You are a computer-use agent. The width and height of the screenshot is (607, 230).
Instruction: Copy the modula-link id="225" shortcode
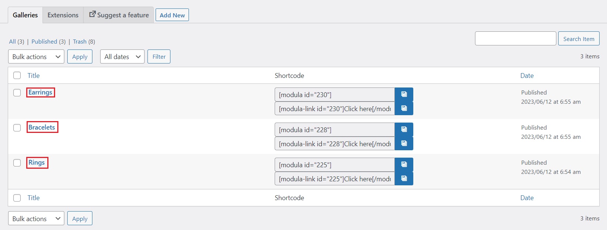click(404, 179)
